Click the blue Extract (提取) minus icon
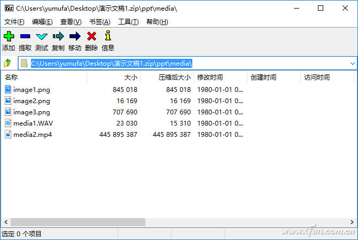Screen dimensions: 358x240 [x=25, y=36]
